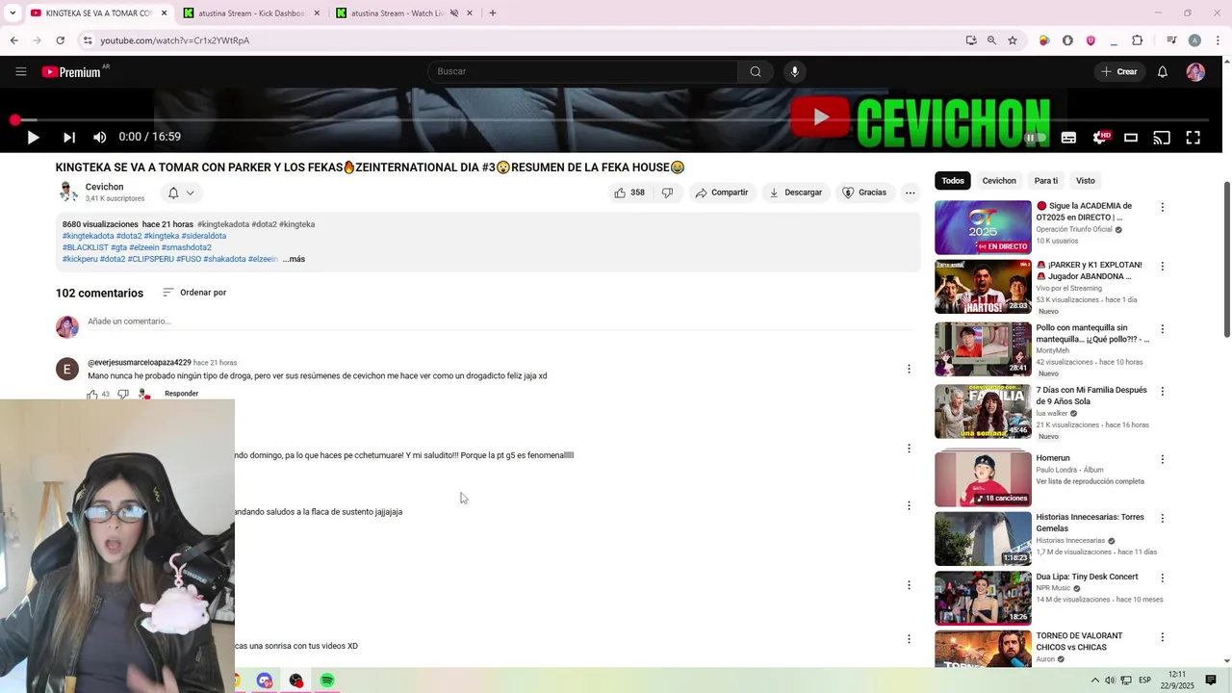Open the Homerun album thumbnail
This screenshot has width=1232, height=693.
tap(983, 478)
